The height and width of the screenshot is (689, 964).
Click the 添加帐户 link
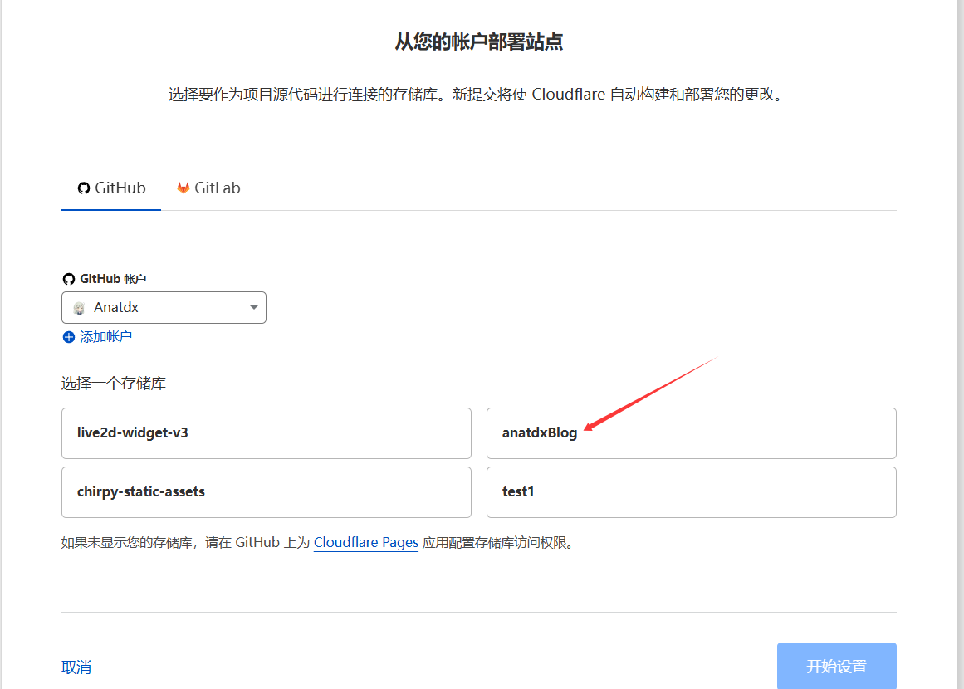coord(105,337)
